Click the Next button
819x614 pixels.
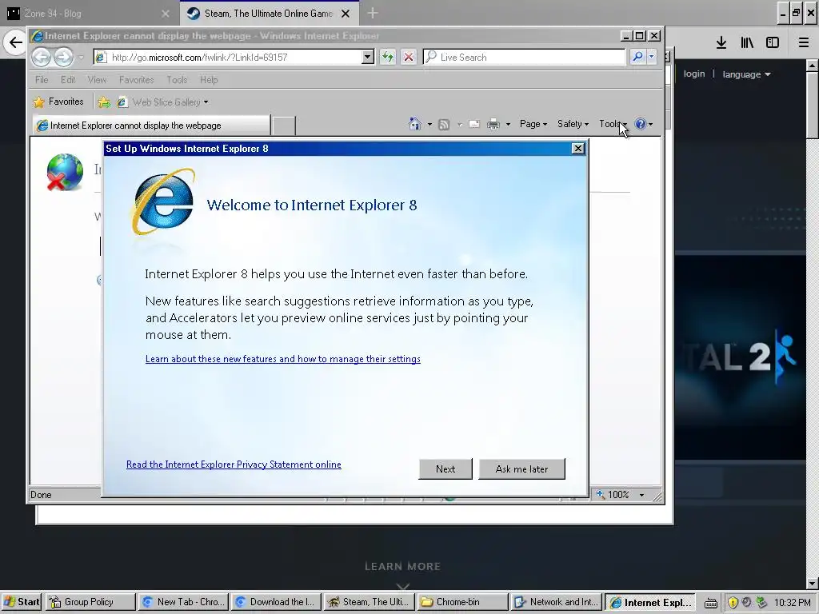point(445,468)
